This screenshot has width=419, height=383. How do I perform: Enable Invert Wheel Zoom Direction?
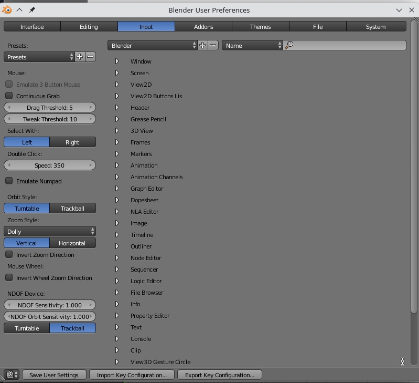(x=9, y=278)
